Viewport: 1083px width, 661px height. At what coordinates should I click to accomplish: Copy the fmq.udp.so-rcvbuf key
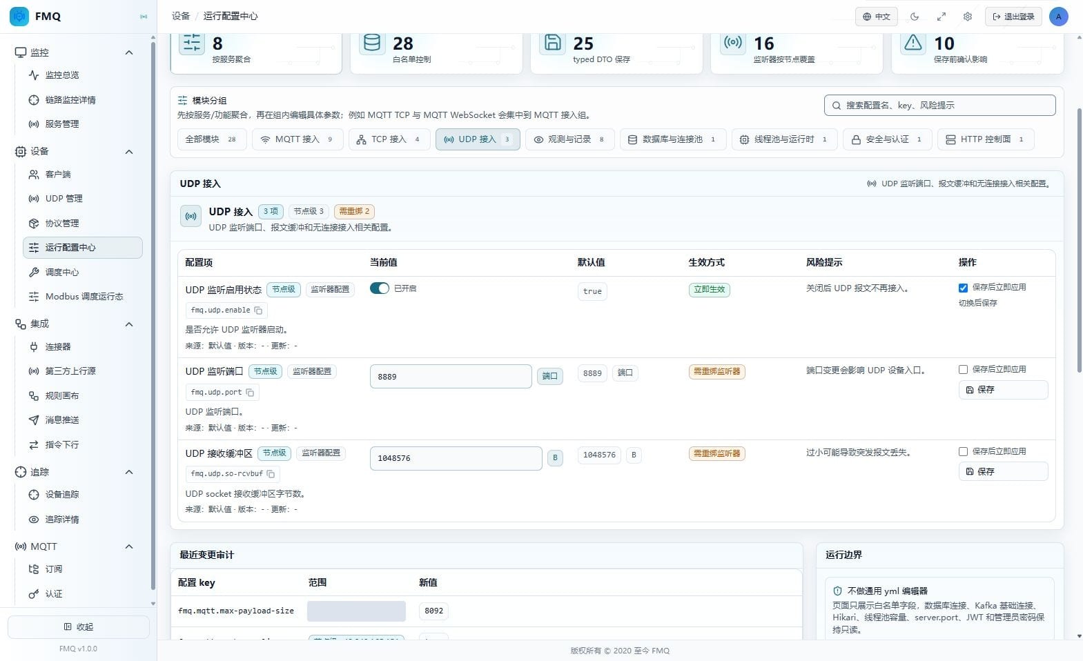pos(271,474)
